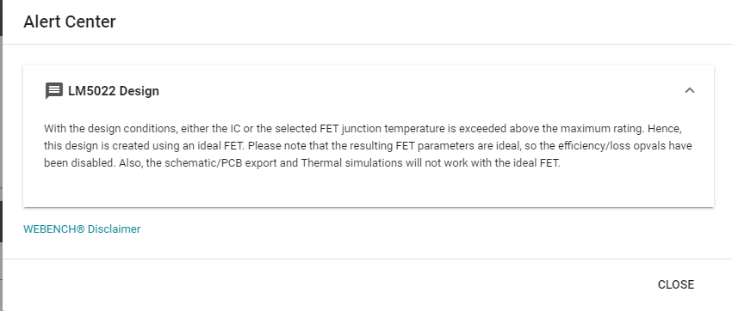Click the line about schematic/PCB export

tap(302, 164)
